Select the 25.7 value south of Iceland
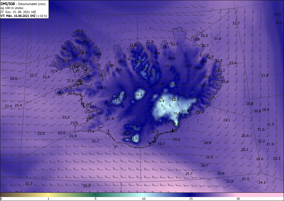284x201 pixels. pyautogui.click(x=189, y=174)
